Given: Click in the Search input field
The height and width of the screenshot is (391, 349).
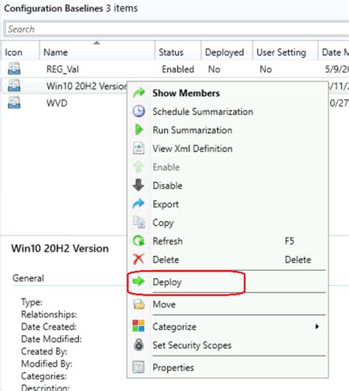Looking at the screenshot, I should point(176,30).
